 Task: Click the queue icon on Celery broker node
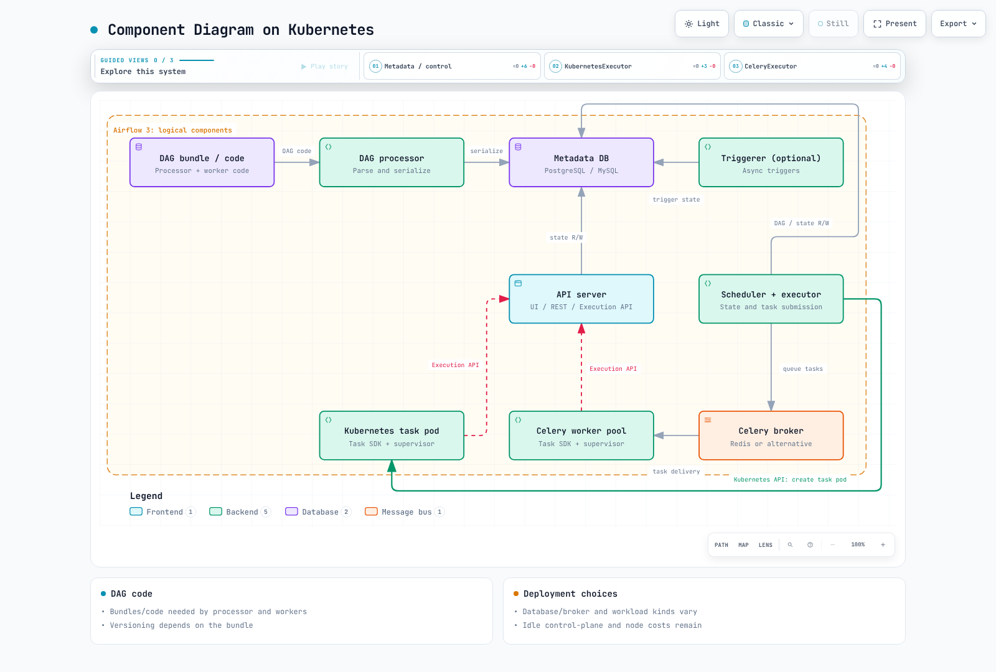pos(708,420)
